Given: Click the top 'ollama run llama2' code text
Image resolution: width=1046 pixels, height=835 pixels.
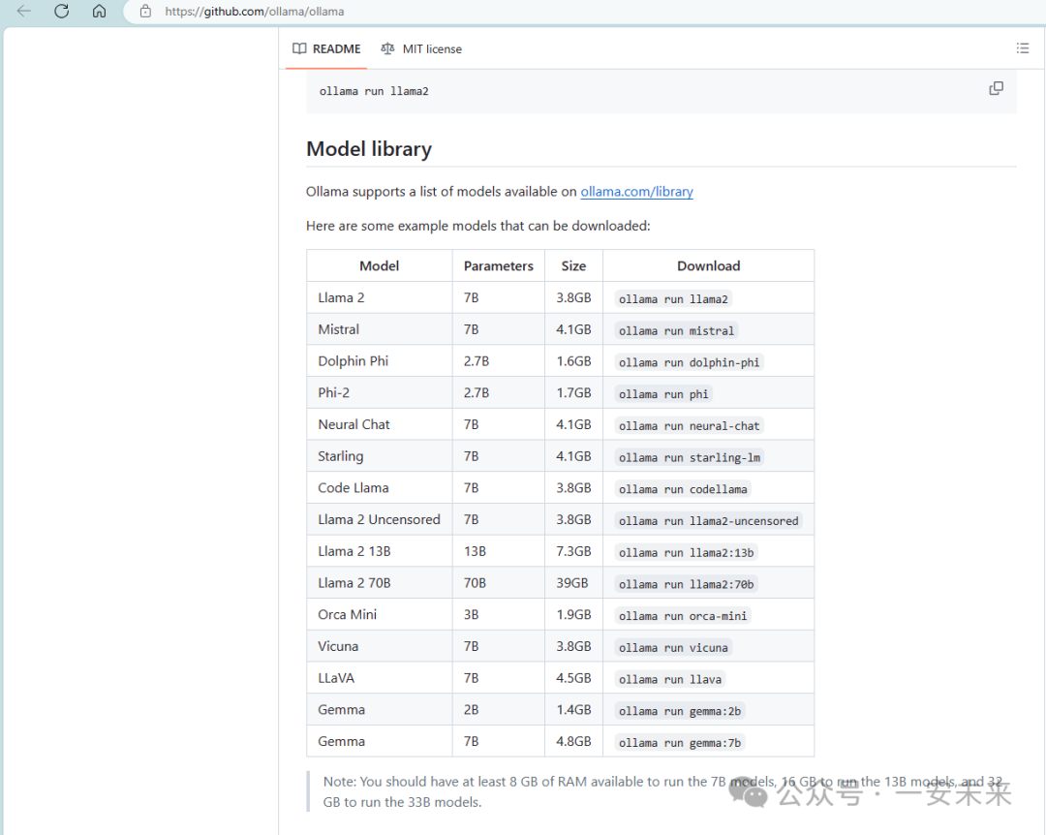Looking at the screenshot, I should pyautogui.click(x=374, y=91).
